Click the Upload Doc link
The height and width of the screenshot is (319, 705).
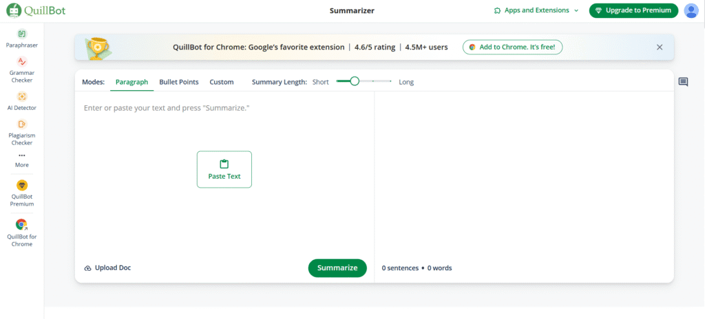108,267
